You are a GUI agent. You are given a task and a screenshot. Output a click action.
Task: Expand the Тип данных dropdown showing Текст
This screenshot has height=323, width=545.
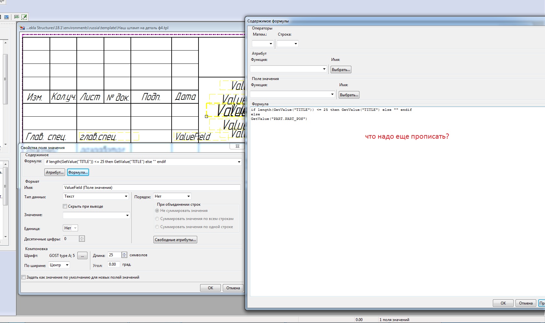pyautogui.click(x=96, y=196)
